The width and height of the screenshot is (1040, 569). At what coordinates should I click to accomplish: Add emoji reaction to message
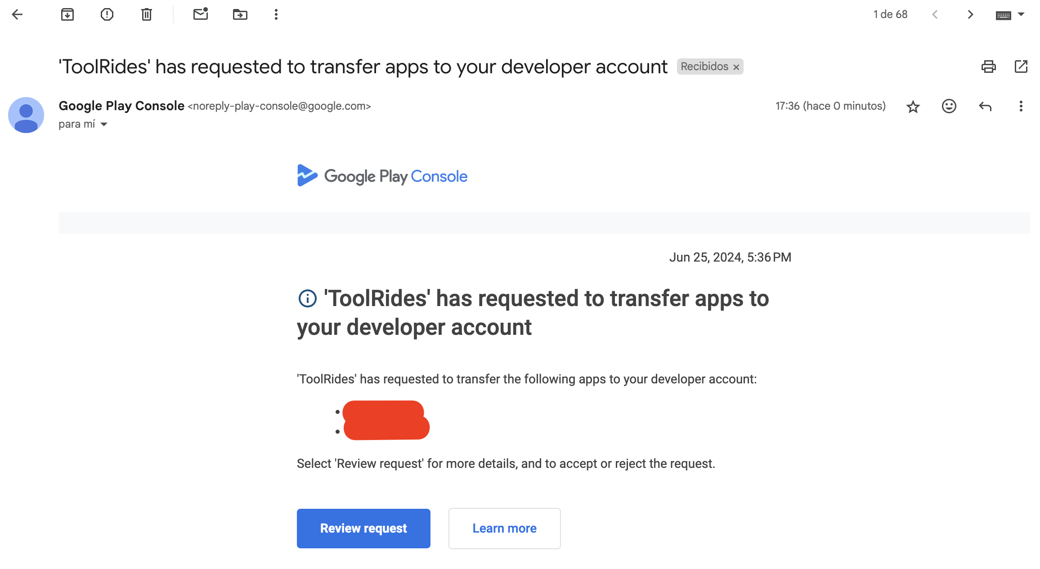pyautogui.click(x=949, y=106)
